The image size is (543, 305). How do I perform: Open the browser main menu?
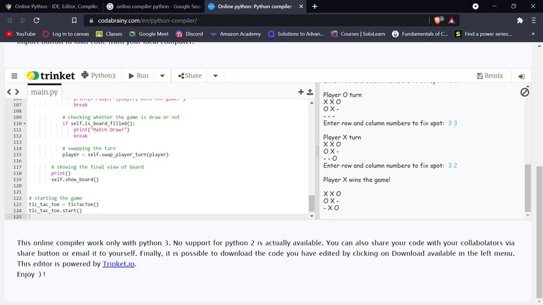[534, 20]
